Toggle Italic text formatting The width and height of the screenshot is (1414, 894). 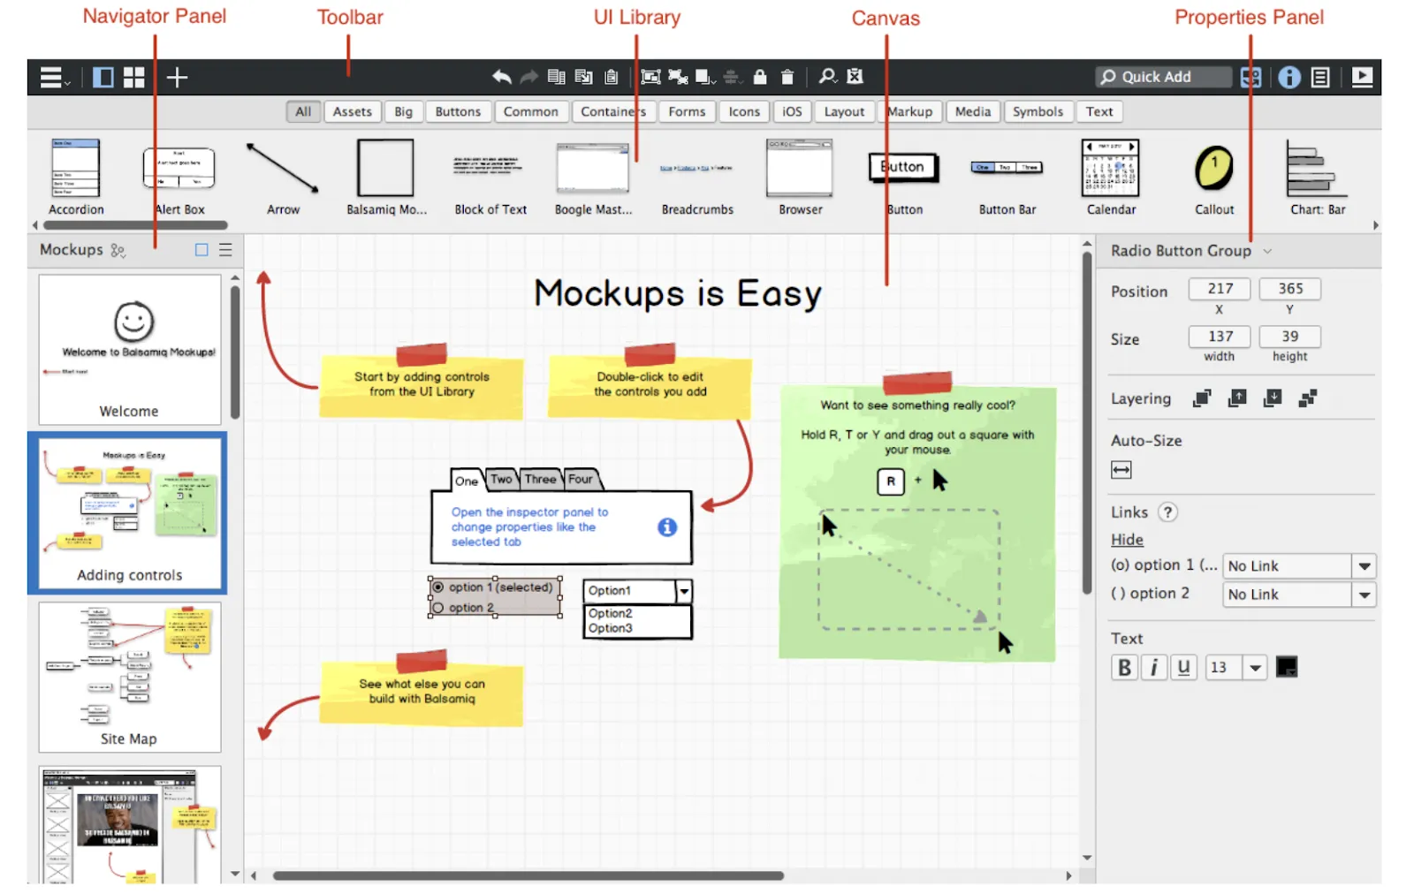(x=1153, y=667)
